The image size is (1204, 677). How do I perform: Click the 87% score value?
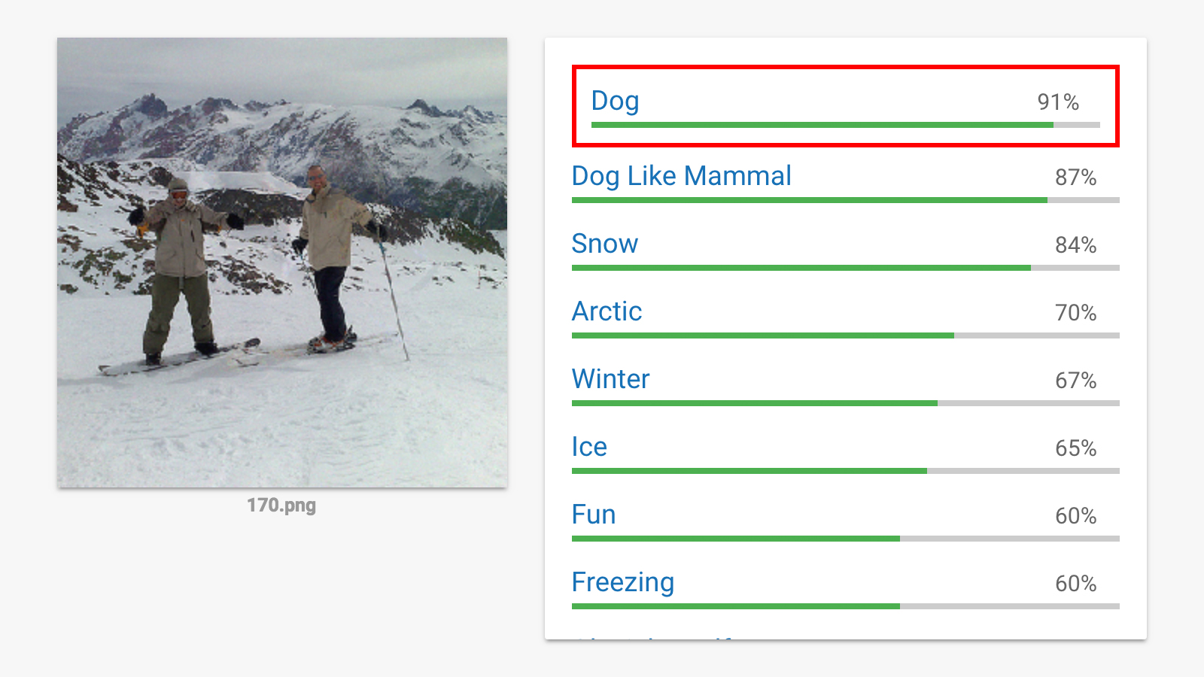[x=1075, y=178]
